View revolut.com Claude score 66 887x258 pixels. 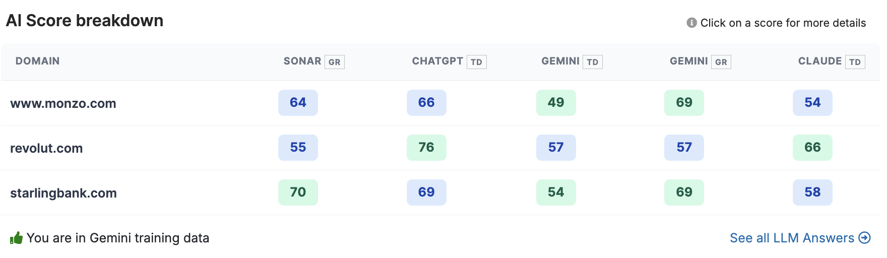pos(812,148)
